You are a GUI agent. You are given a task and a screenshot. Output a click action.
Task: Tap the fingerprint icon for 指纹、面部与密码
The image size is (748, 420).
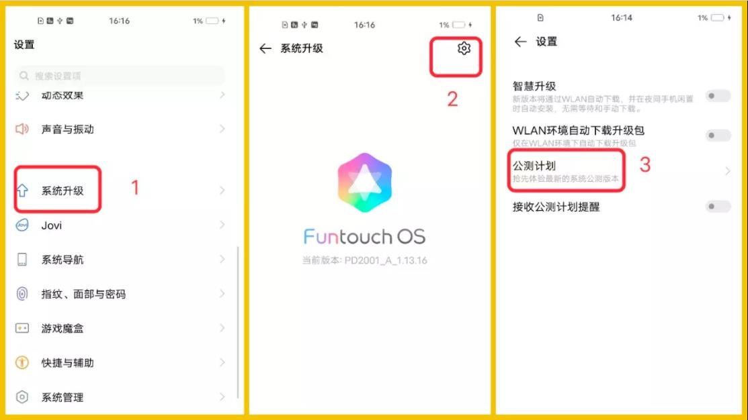click(x=22, y=294)
